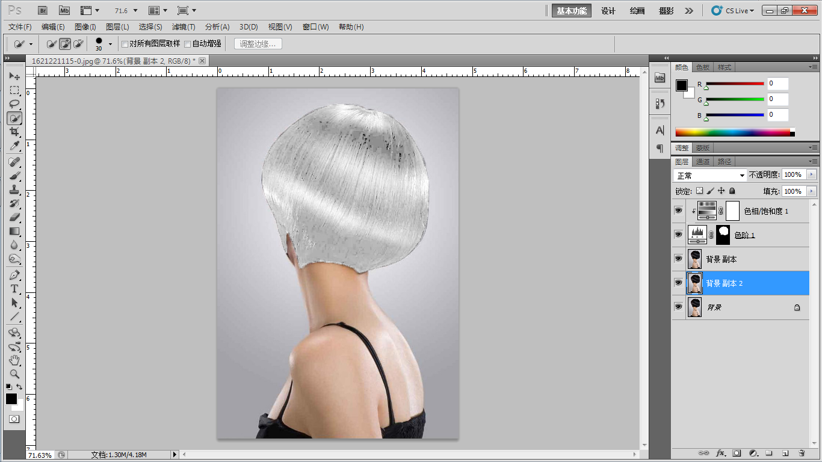Select the Lasso tool
Image resolution: width=822 pixels, height=462 pixels.
[x=14, y=104]
